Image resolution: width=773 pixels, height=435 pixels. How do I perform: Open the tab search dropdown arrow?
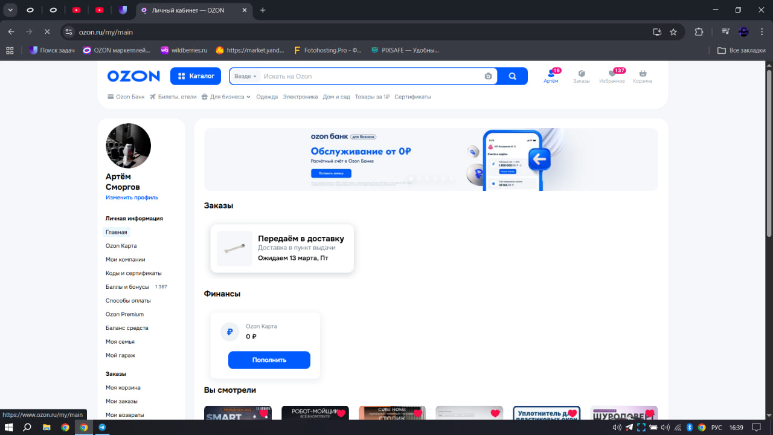[x=10, y=10]
